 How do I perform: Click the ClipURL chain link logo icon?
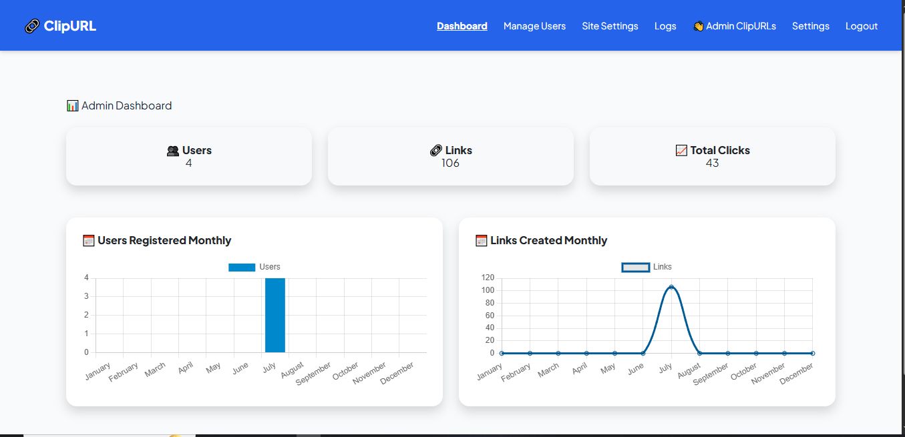[x=32, y=26]
